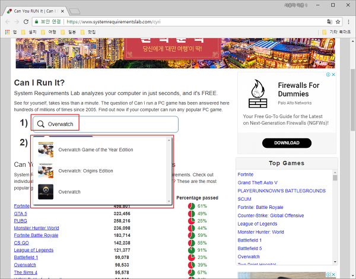Click Percentage passed column header
The height and width of the screenshot is (279, 356).
(x=197, y=198)
